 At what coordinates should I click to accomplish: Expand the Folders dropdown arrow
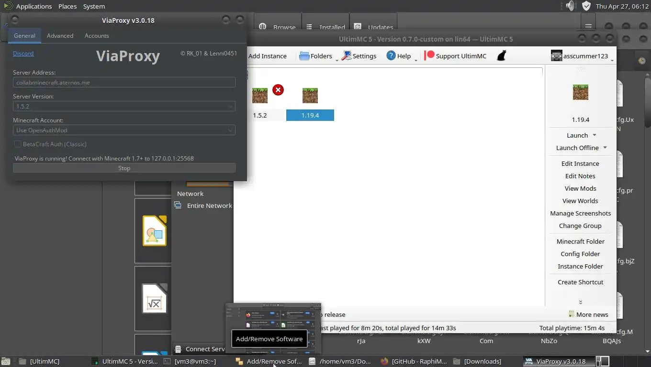click(x=337, y=60)
